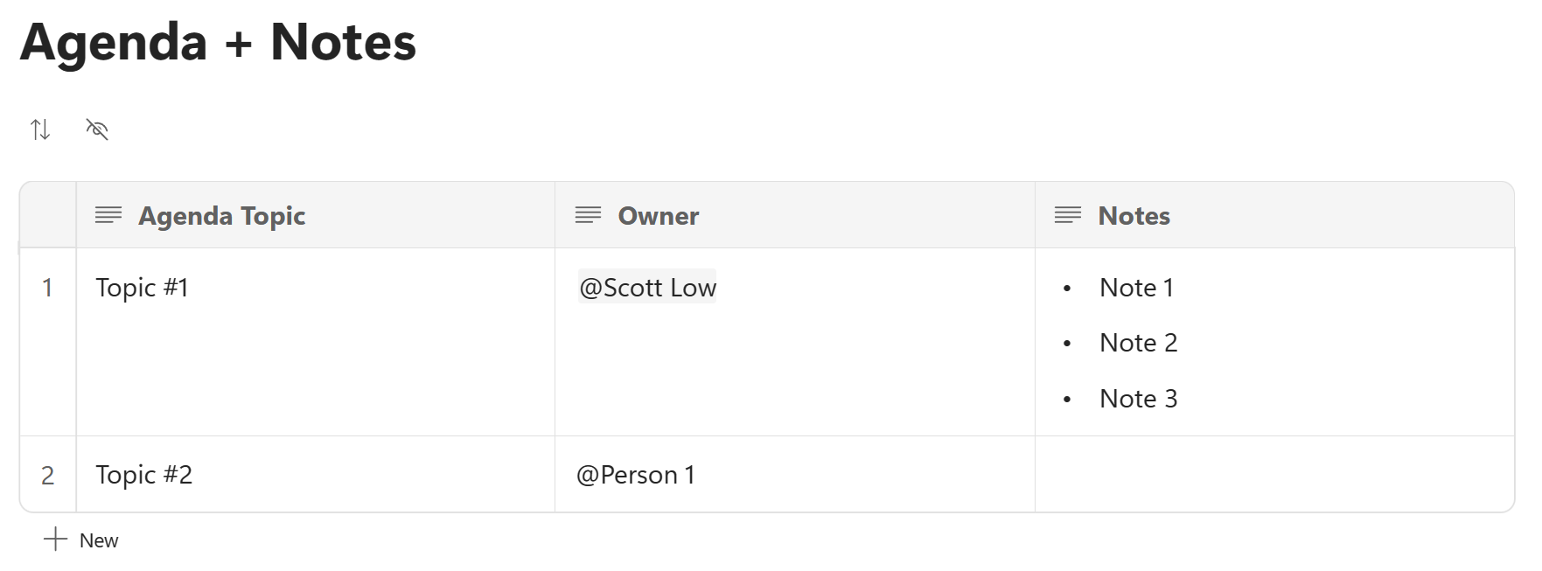Image resolution: width=1542 pixels, height=571 pixels.
Task: Open the Owner header dropdown
Action: tap(658, 215)
